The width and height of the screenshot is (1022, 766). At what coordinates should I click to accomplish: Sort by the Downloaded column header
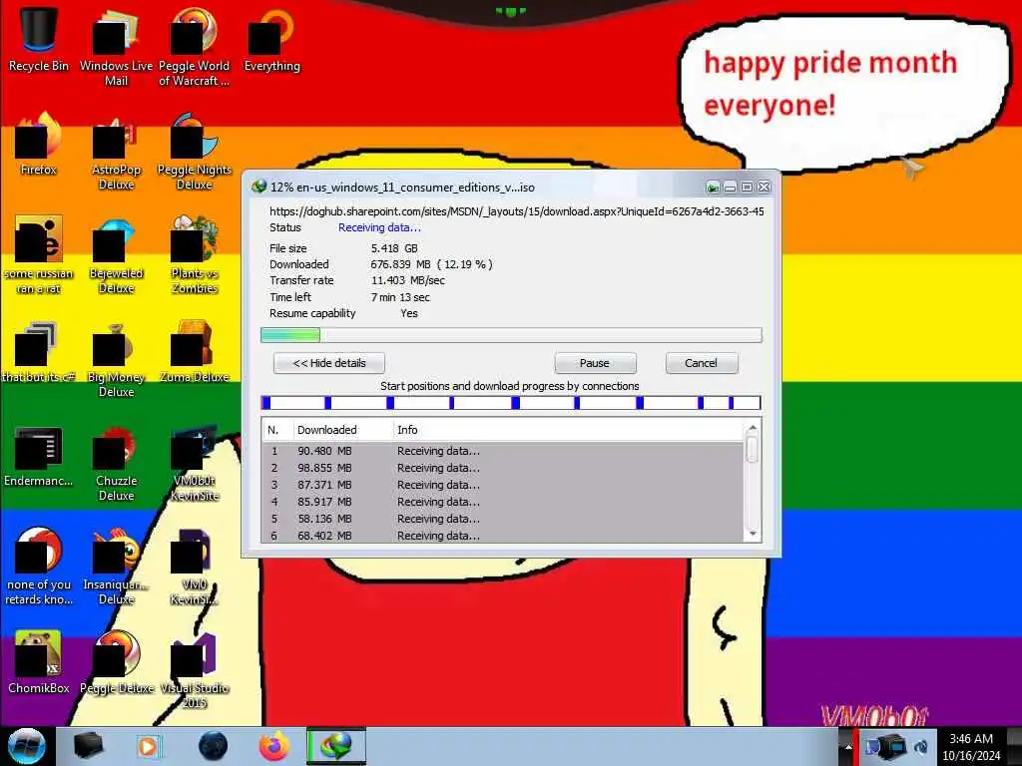pos(343,430)
